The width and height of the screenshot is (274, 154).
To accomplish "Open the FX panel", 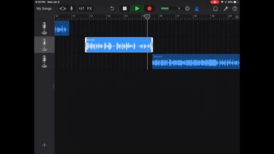I will pos(89,9).
